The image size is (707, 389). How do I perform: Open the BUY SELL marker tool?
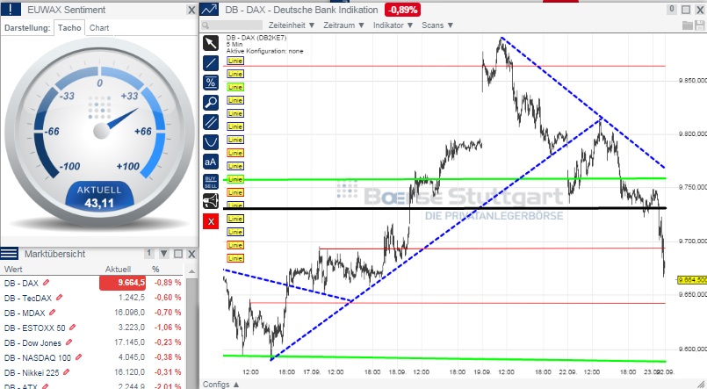pos(211,182)
